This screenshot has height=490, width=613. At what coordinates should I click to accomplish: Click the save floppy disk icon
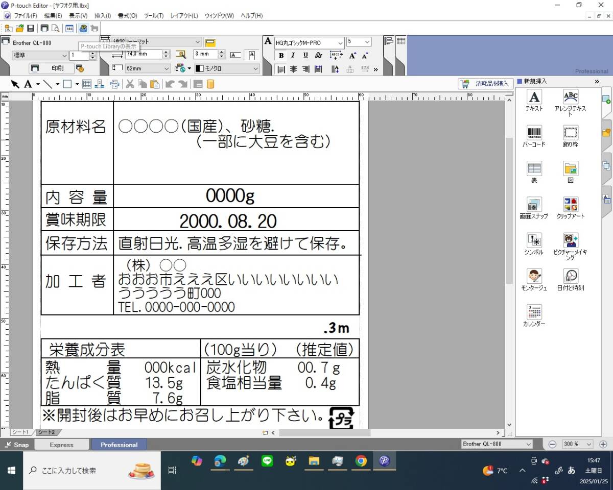pyautogui.click(x=31, y=29)
